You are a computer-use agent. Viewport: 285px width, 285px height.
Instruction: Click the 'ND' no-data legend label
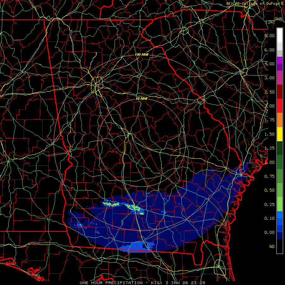click(x=272, y=247)
